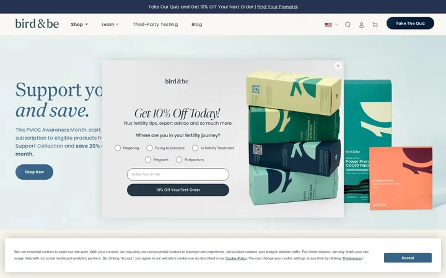The height and width of the screenshot is (278, 446).
Task: Select Trying to Conceive option
Action: tap(149, 148)
